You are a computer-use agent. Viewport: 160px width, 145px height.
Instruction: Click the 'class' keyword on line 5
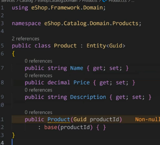(x=42, y=46)
